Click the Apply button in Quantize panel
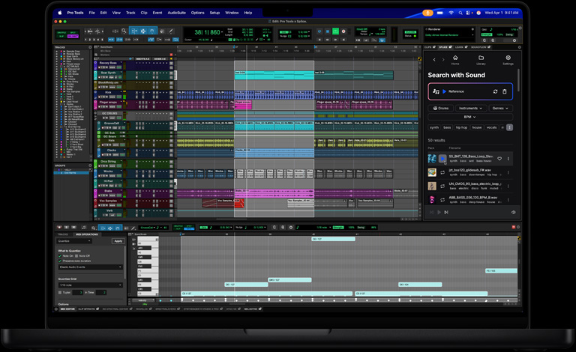Screen dimensions: 576x352 (x=118, y=241)
